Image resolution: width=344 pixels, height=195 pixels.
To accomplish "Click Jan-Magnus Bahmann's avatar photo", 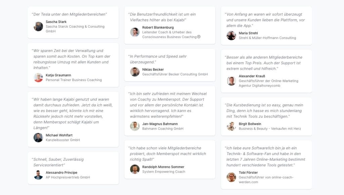I will pyautogui.click(x=135, y=126).
